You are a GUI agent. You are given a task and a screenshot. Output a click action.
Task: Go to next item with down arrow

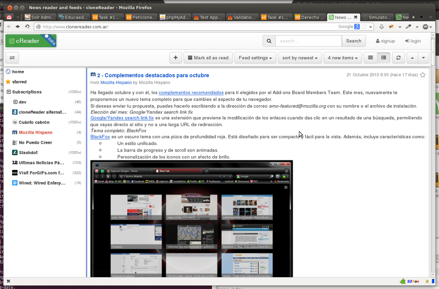coord(424,58)
